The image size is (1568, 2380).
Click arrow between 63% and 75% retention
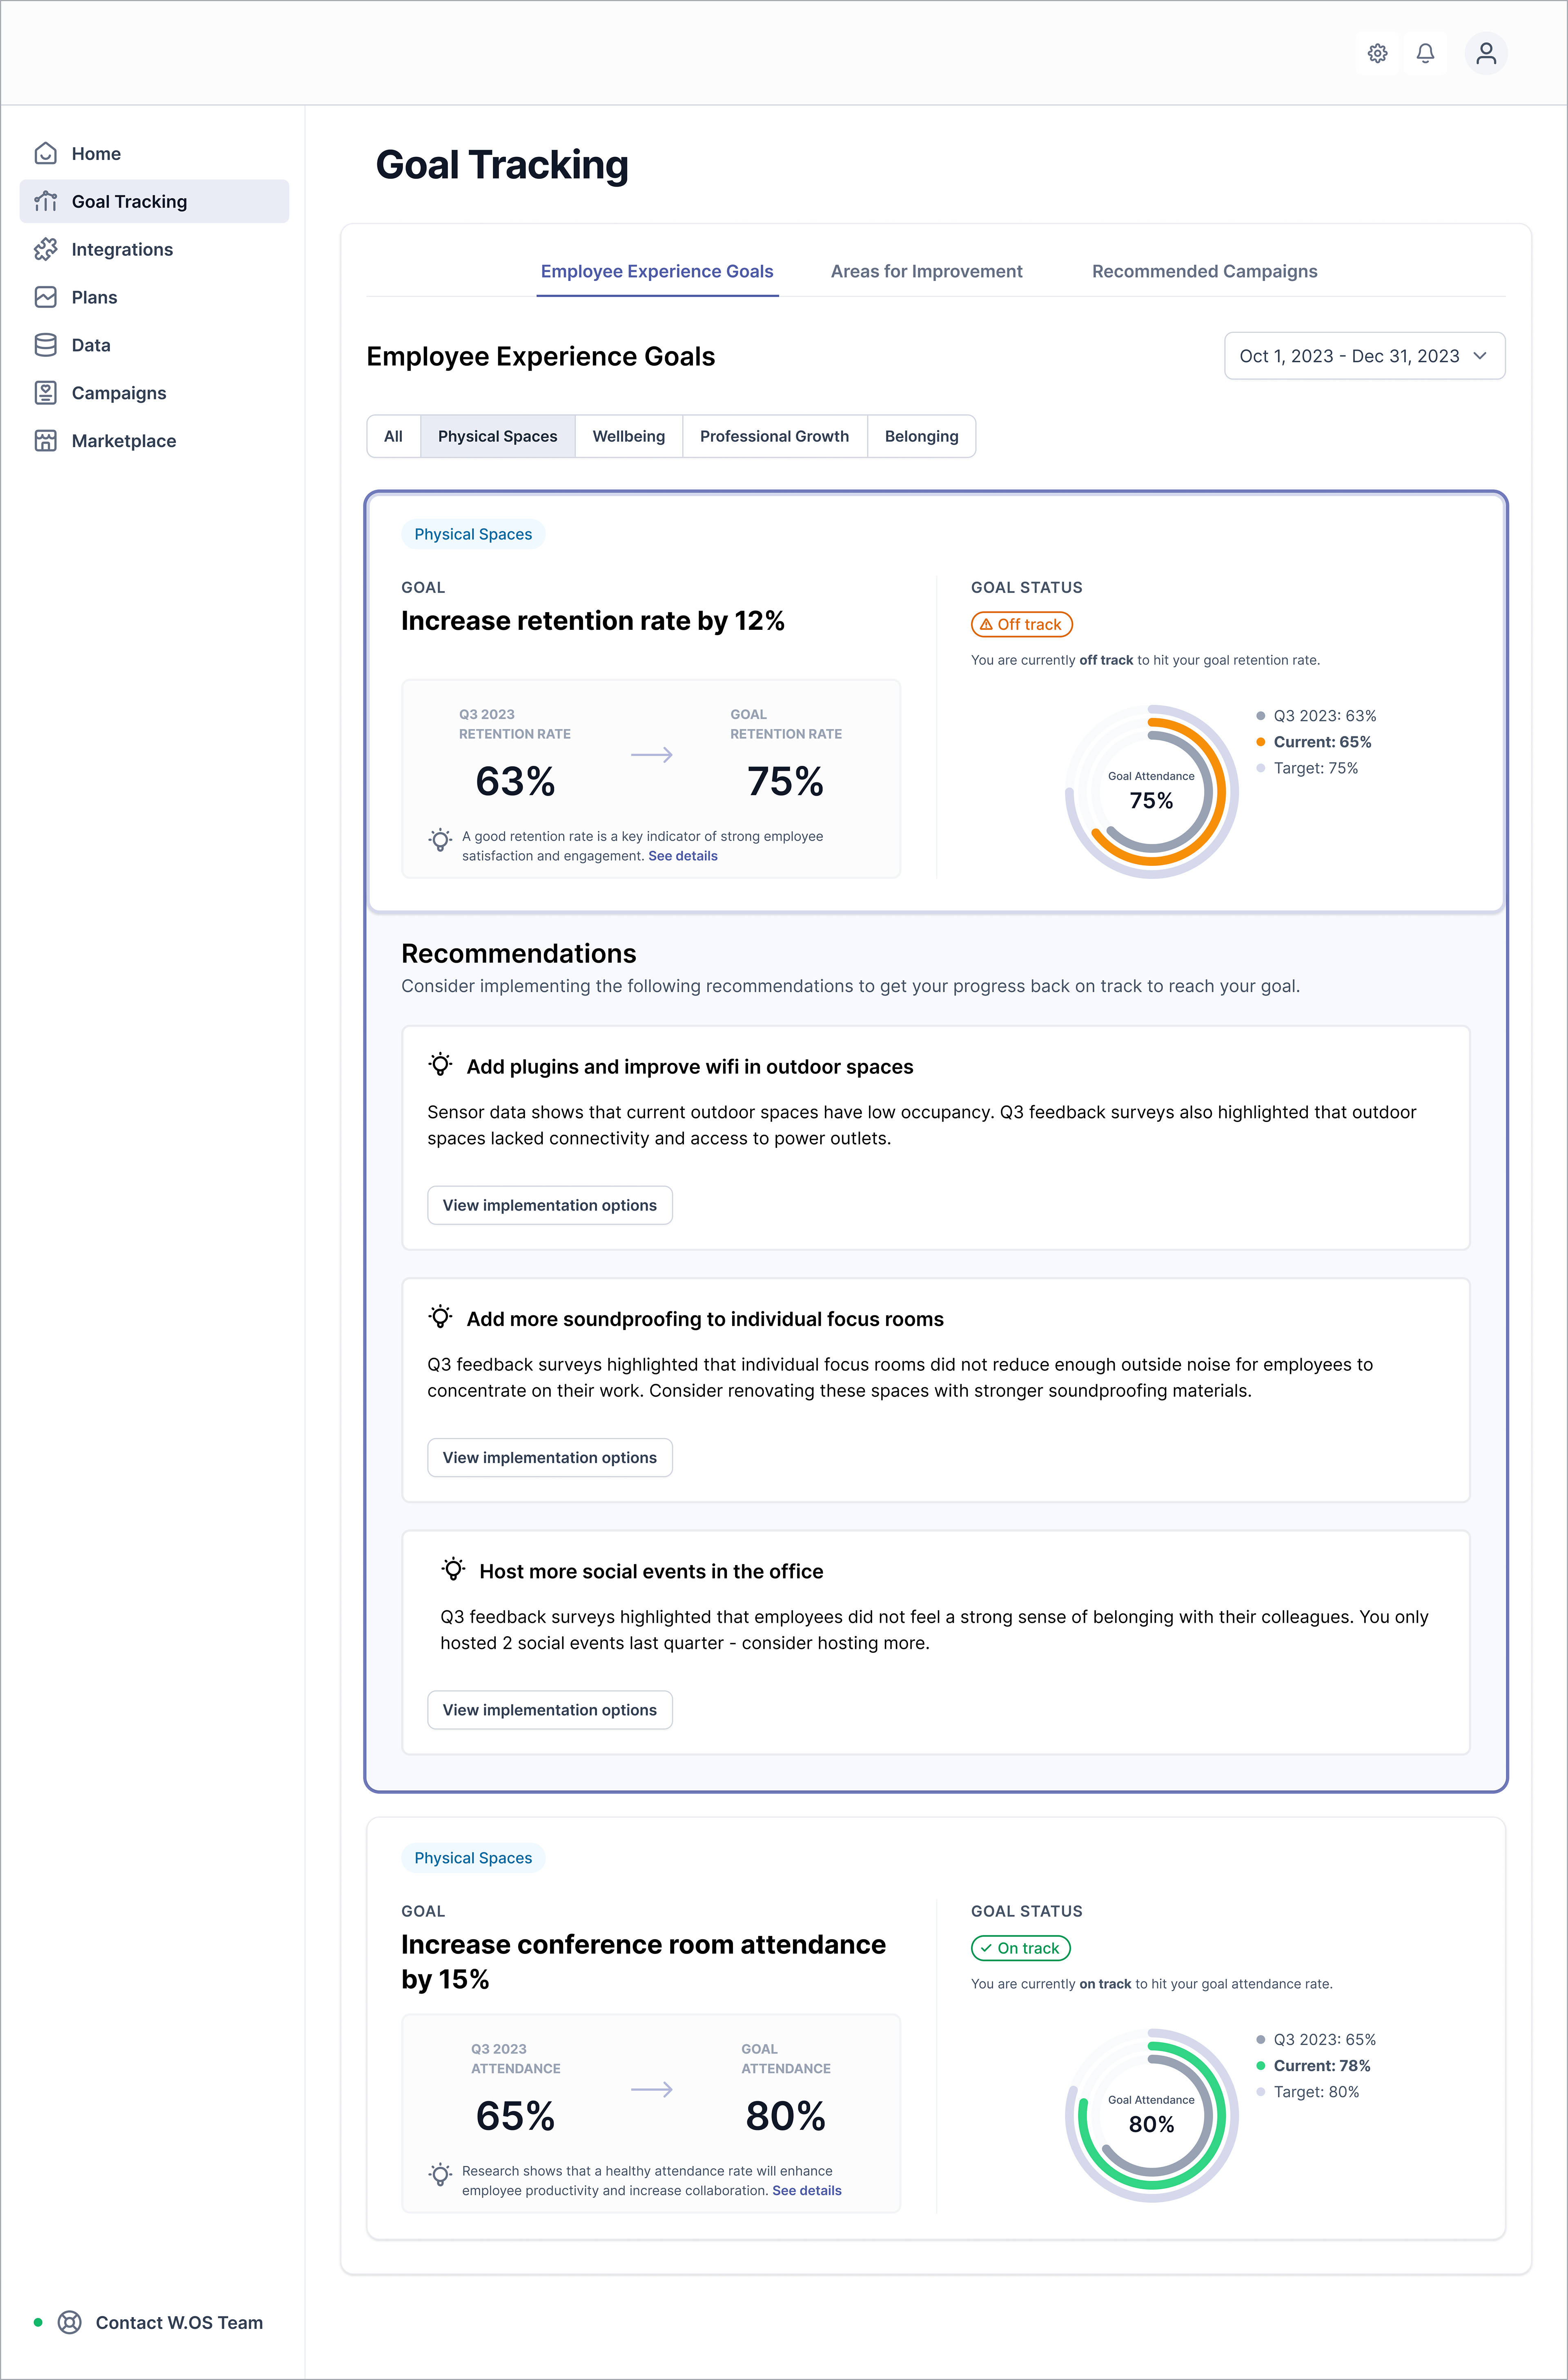pos(652,755)
